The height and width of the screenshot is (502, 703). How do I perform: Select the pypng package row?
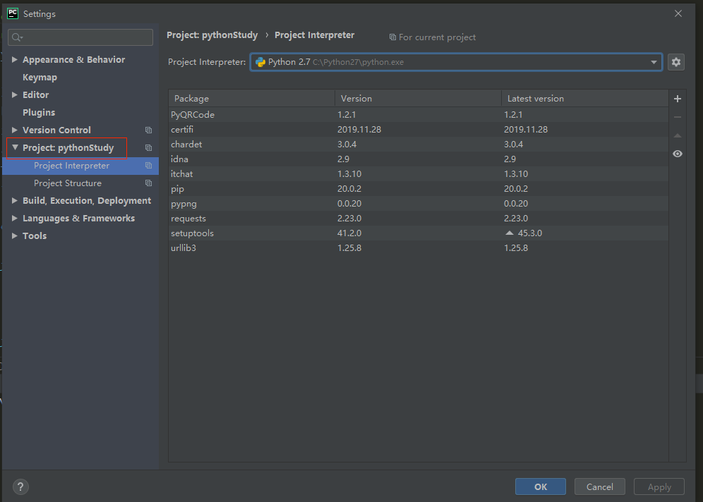[x=419, y=203]
